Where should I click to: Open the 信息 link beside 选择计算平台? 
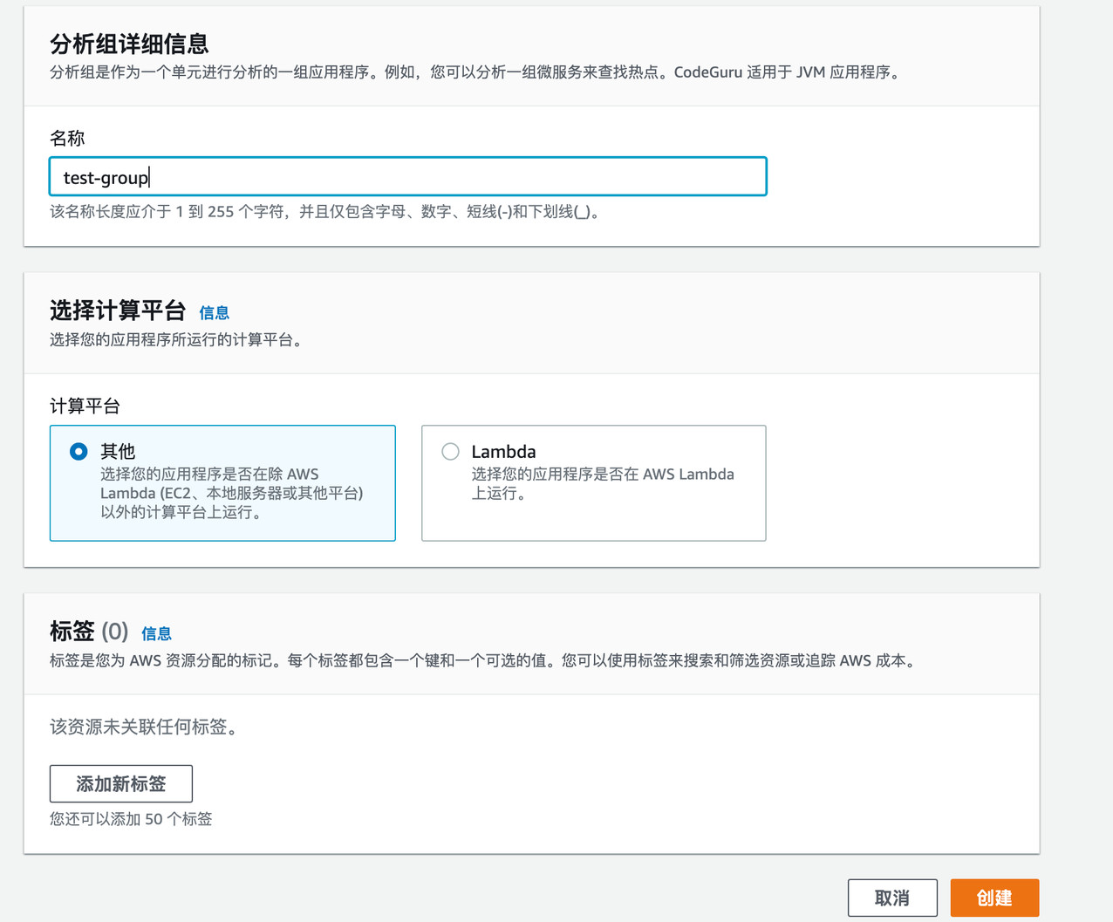tap(214, 312)
